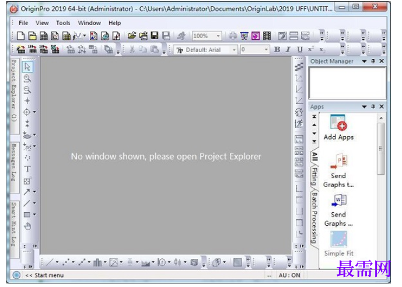The width and height of the screenshot is (402, 287).
Task: Click the New Workbook toolbar icon
Action: click(44, 36)
